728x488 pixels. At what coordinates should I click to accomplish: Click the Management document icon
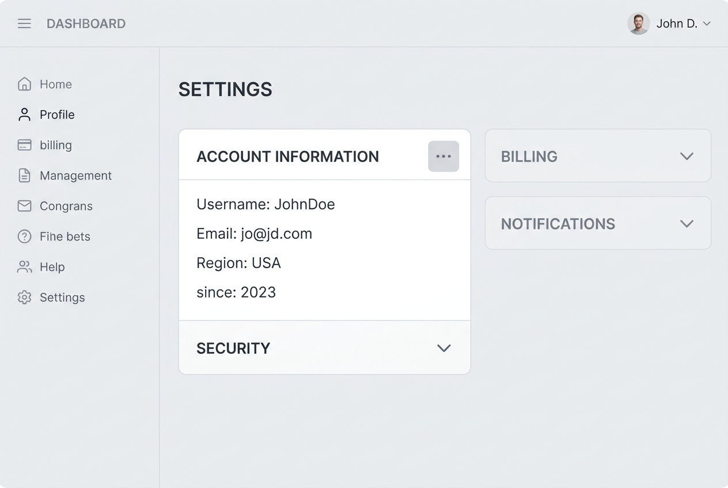[24, 176]
